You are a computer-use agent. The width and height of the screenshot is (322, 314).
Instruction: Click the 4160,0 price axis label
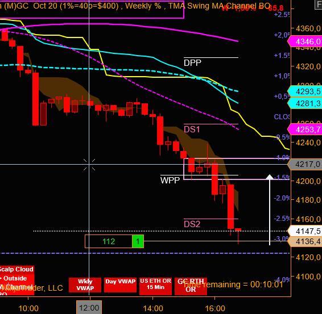tap(308, 219)
